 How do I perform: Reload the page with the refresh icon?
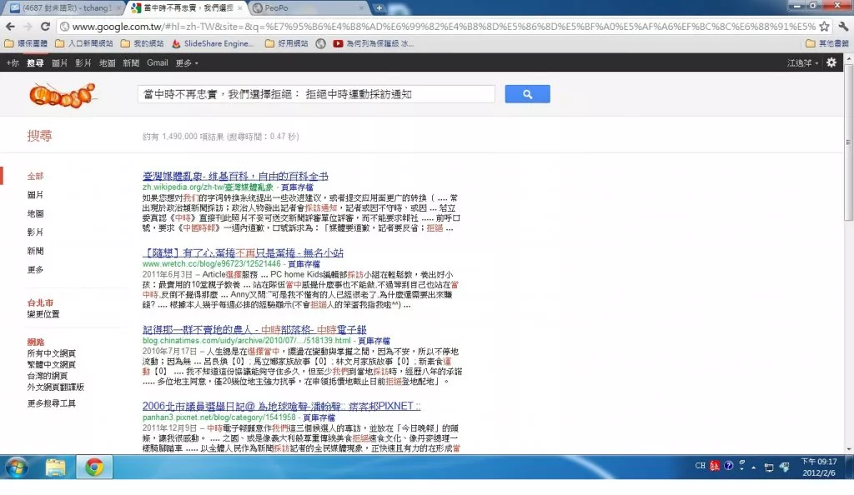tap(45, 26)
